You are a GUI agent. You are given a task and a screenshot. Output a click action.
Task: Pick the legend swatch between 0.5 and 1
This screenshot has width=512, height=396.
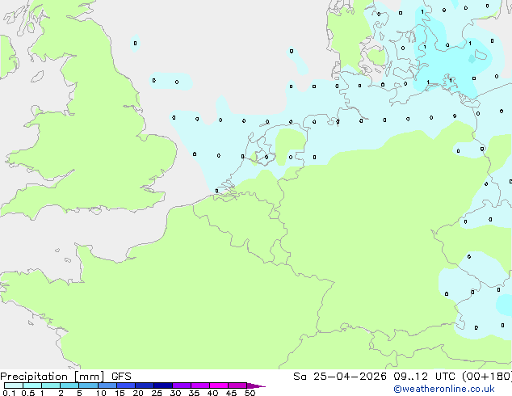(32, 385)
